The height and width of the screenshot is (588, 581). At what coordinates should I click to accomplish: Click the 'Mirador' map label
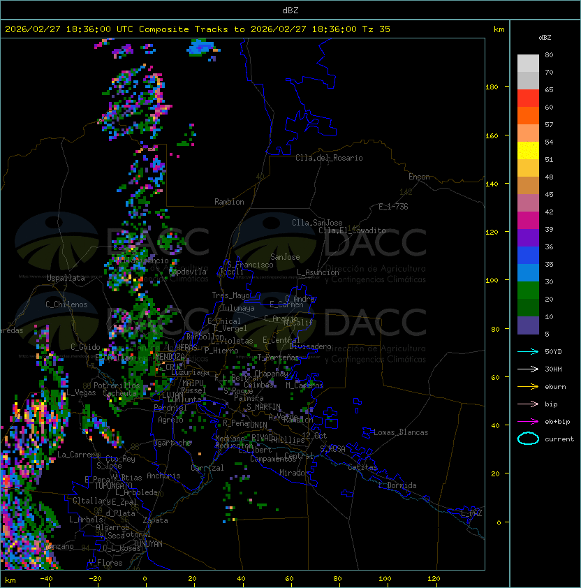click(295, 473)
